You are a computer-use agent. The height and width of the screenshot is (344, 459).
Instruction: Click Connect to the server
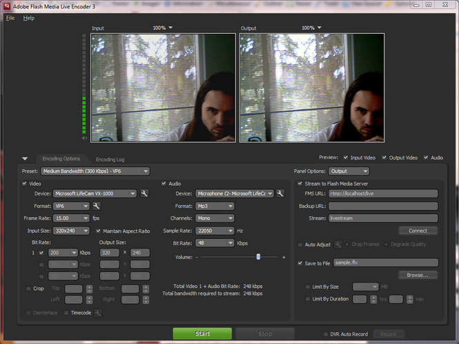[x=418, y=231]
